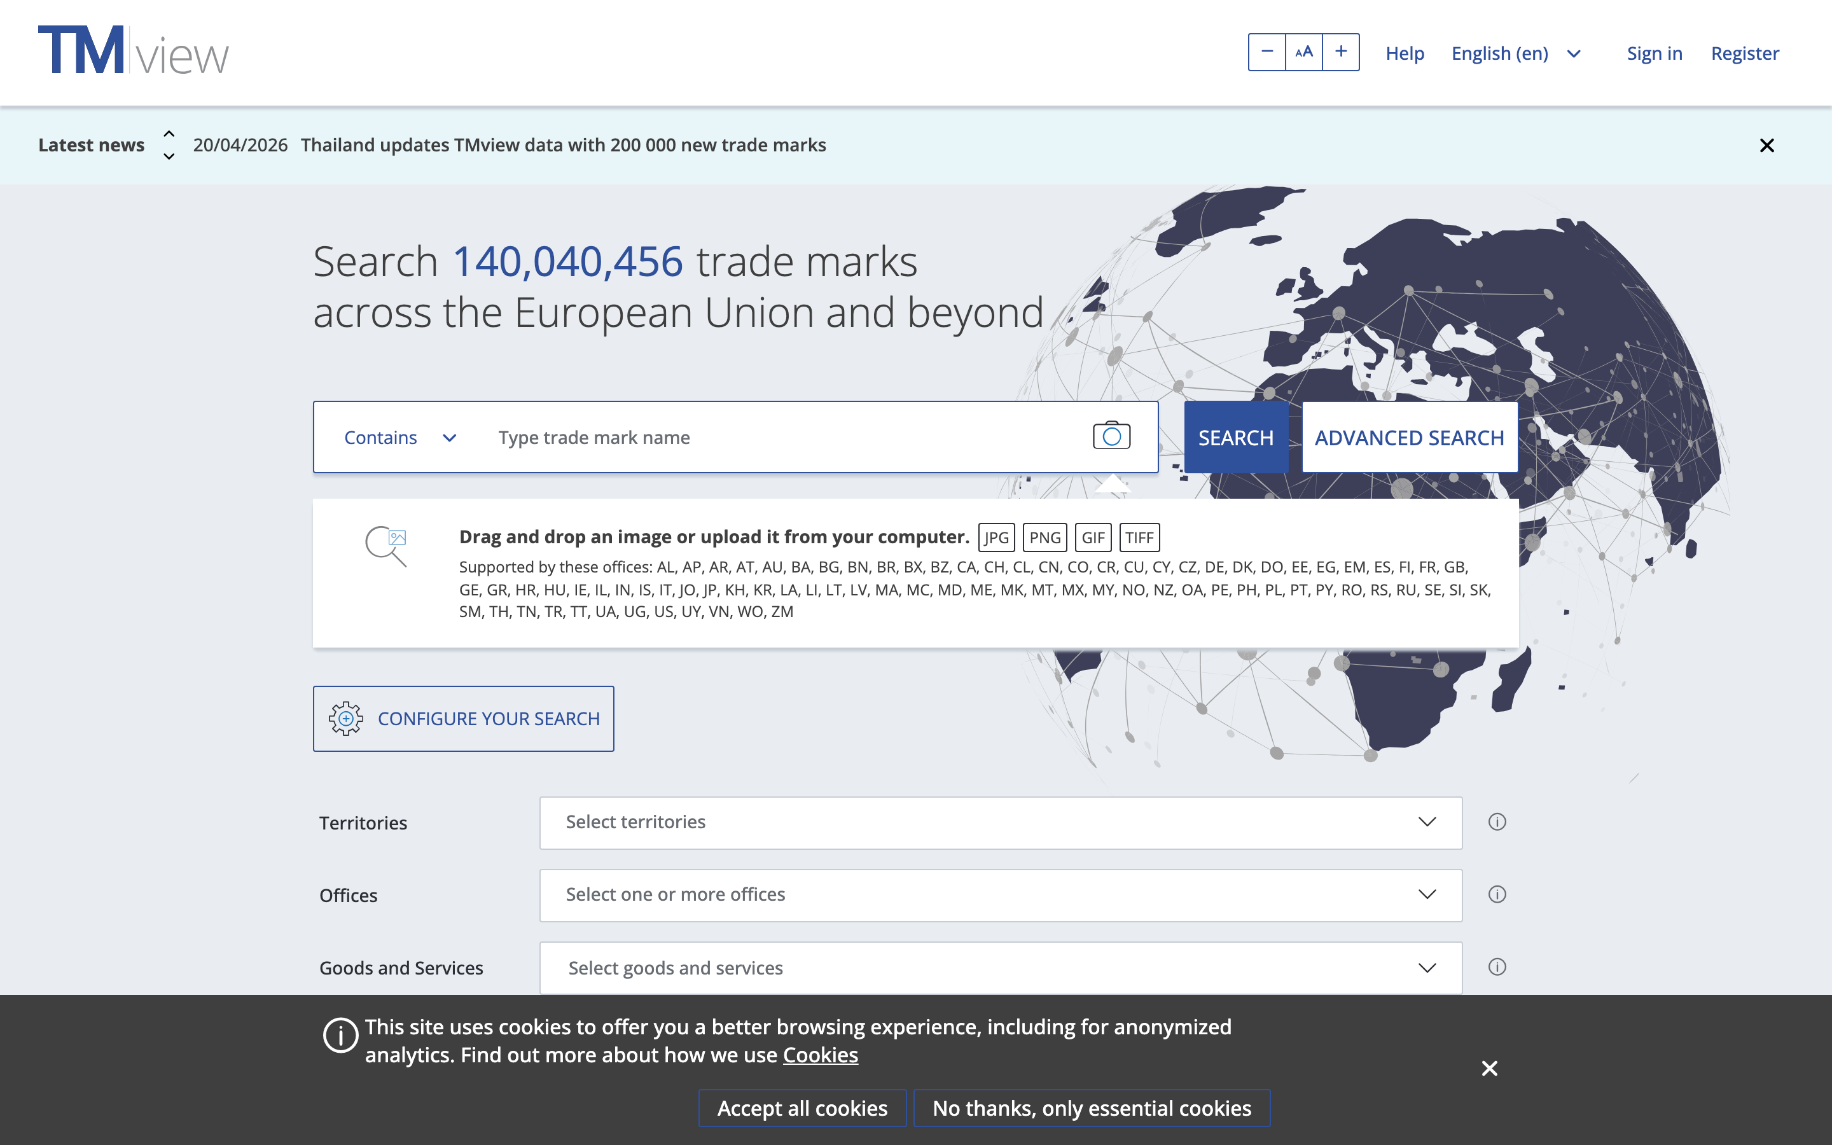Expand the Select goods and services dropdown

1001,968
